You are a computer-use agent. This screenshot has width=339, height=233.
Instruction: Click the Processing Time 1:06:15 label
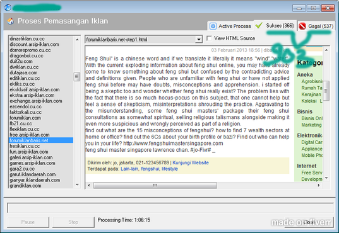pos(124,220)
